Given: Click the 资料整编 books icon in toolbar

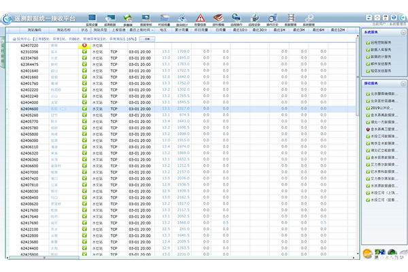Looking at the screenshot, I should 219,18.
